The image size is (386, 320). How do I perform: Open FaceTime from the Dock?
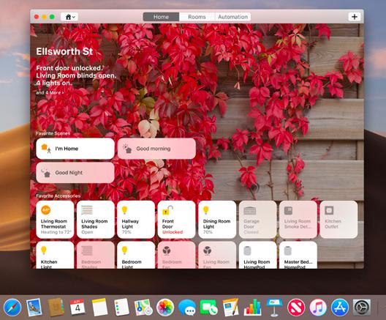(x=209, y=307)
